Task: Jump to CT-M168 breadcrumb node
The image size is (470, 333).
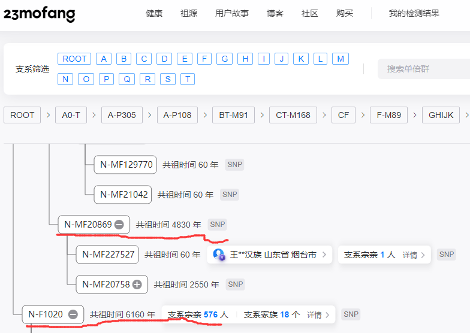Action: click(293, 115)
